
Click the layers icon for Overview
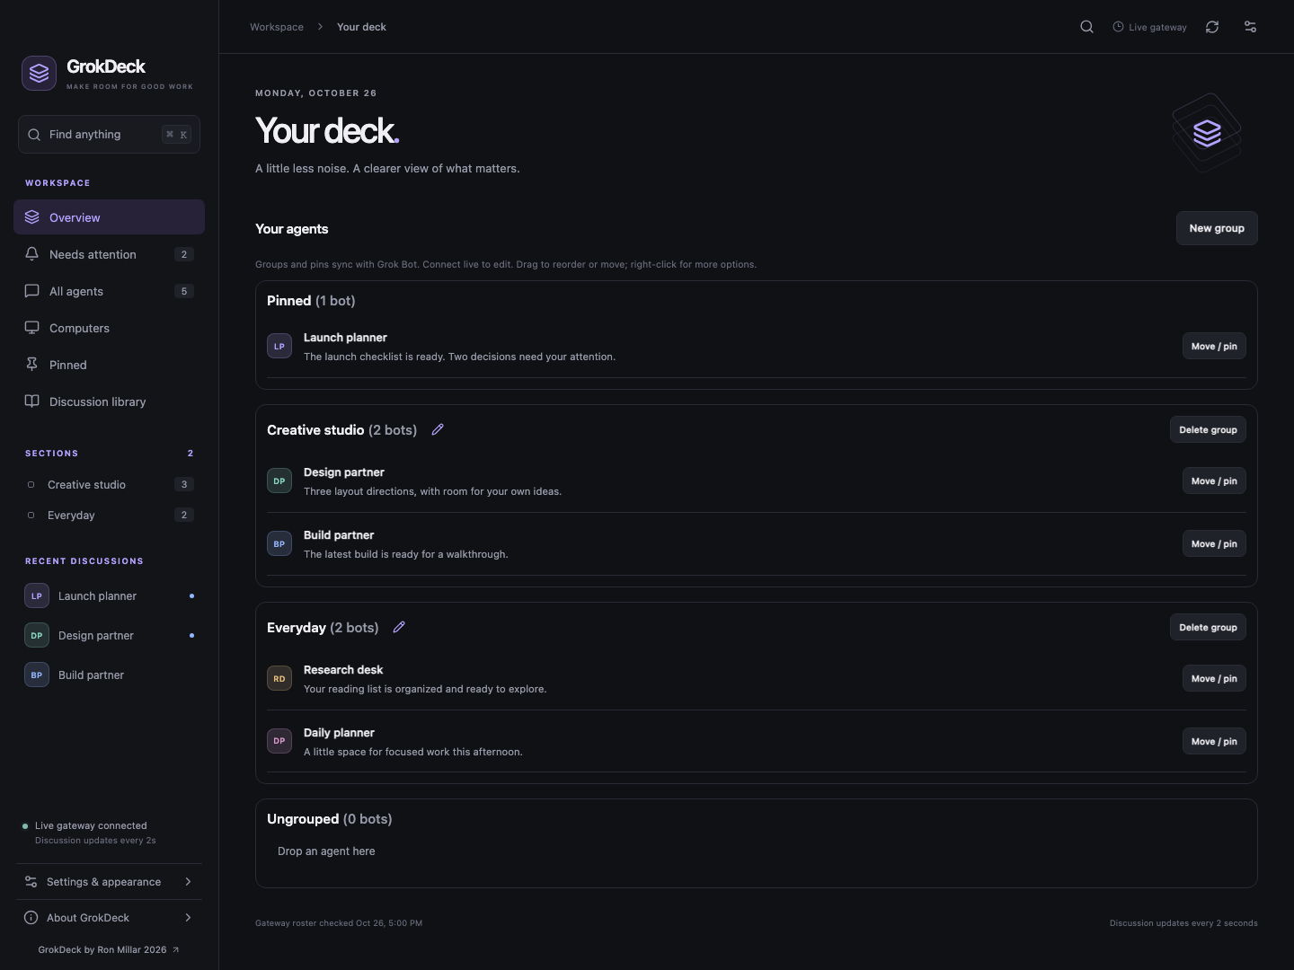coord(31,217)
